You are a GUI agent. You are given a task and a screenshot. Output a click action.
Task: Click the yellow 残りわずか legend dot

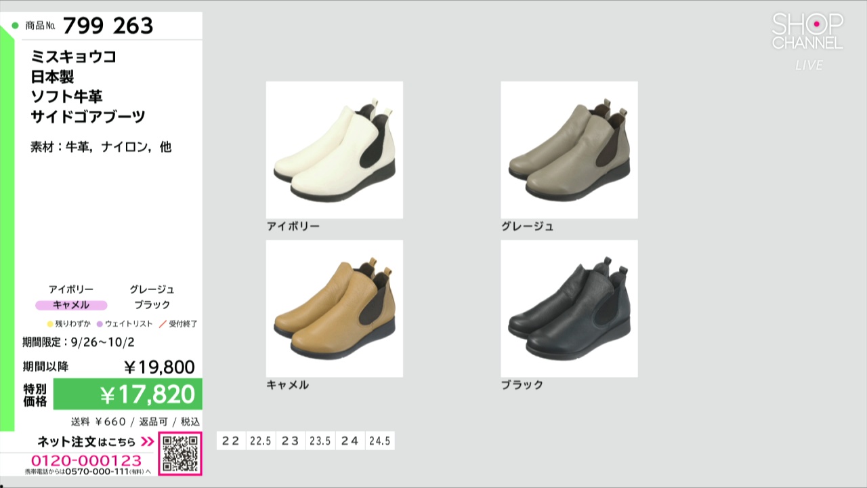tap(50, 324)
